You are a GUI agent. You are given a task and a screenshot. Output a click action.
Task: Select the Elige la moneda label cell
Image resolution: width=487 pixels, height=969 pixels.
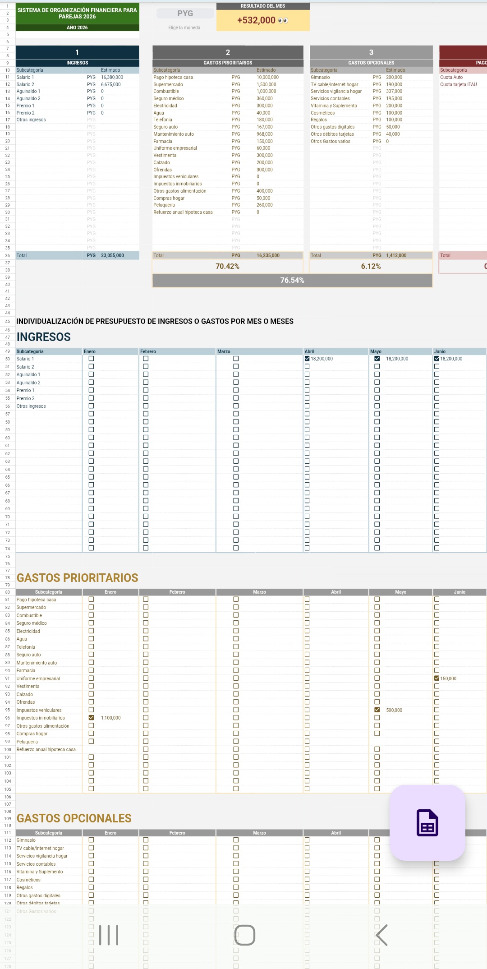click(x=184, y=28)
